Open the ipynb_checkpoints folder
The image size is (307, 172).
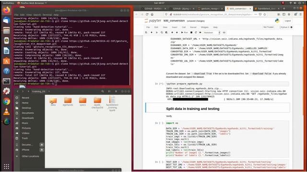tap(97, 103)
